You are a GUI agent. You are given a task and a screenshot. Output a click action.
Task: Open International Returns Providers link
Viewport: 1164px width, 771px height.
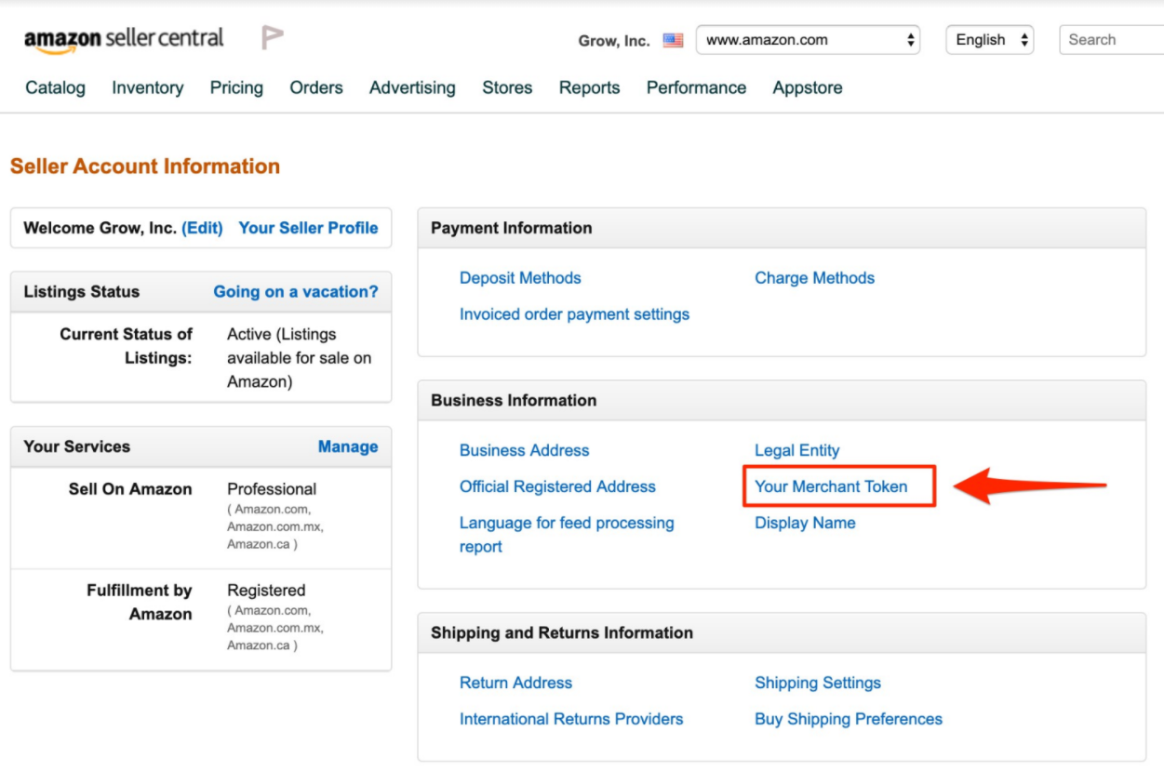571,719
